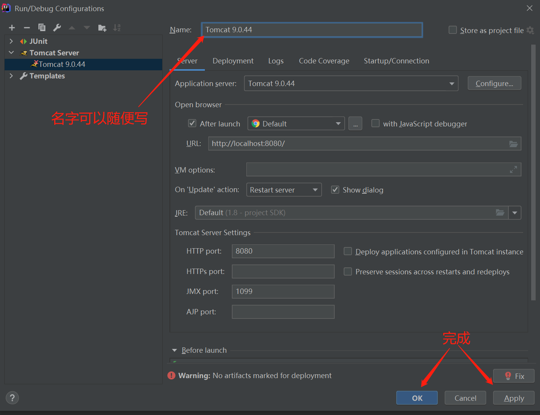Click the red warning icon beside the message

(171, 375)
